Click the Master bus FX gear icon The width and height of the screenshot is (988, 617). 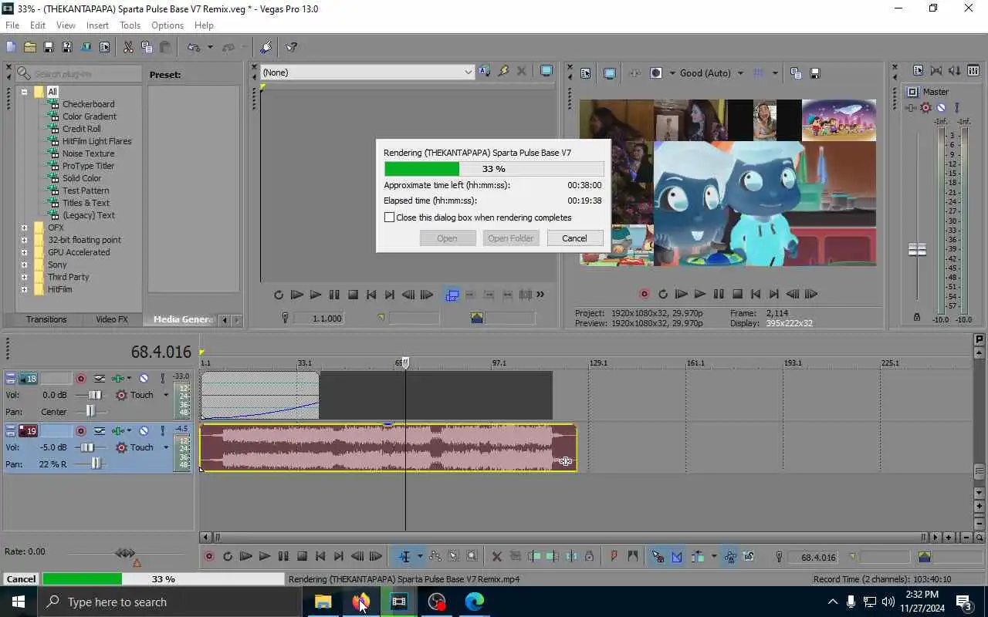coord(925,107)
